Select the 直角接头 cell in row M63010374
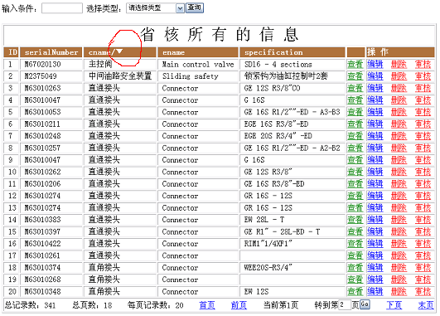The image size is (440, 316). pos(120,267)
